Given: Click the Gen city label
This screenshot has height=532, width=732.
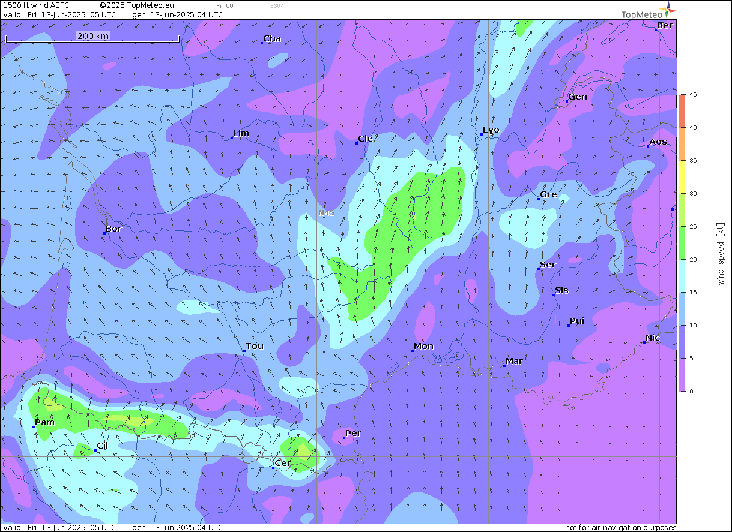Looking at the screenshot, I should (x=578, y=97).
